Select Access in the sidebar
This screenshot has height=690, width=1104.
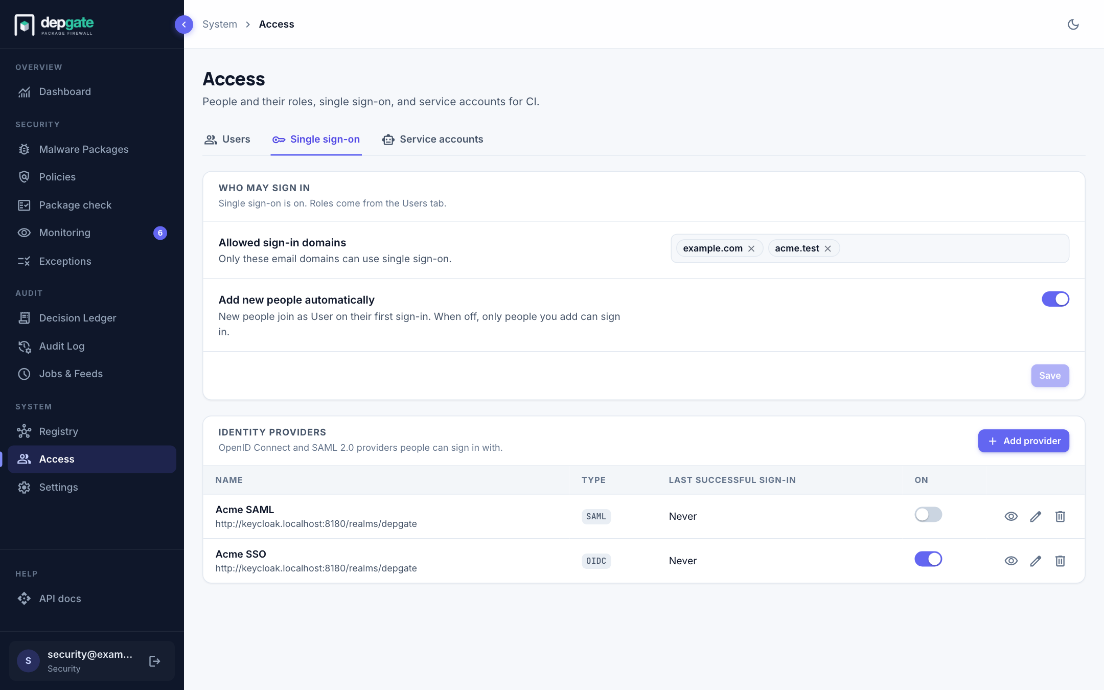pos(92,459)
